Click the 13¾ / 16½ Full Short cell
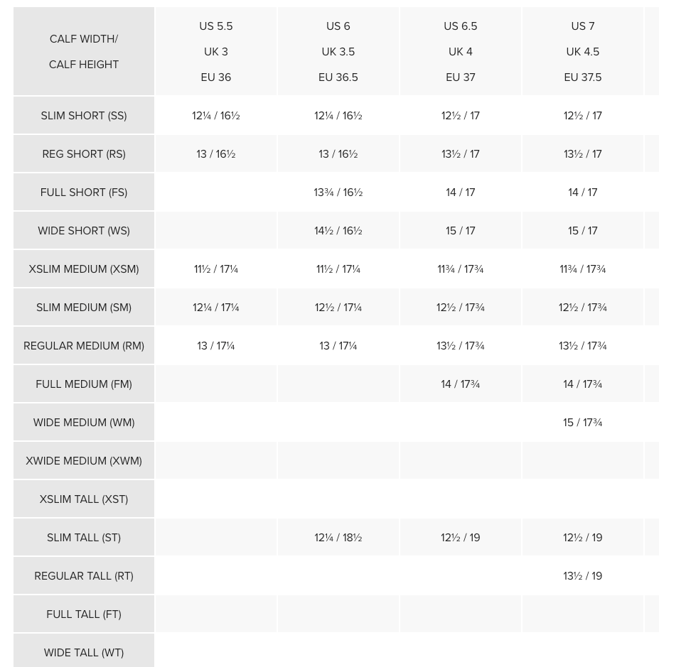686x667 pixels. coord(338,192)
